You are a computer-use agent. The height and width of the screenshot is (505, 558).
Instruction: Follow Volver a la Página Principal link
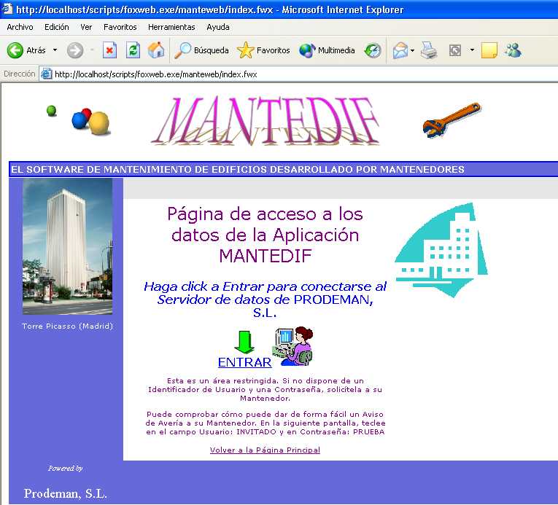[x=265, y=450]
